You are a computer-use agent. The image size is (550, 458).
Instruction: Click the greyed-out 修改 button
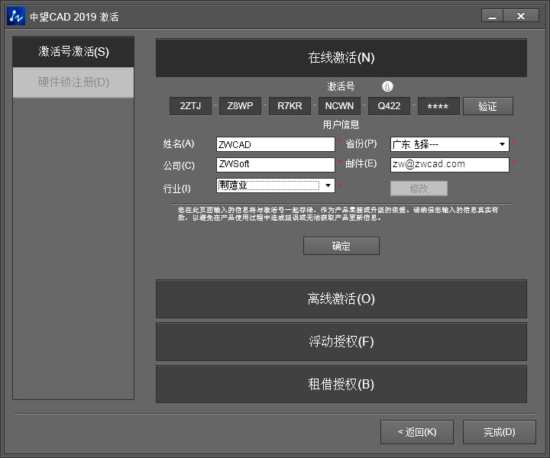419,189
